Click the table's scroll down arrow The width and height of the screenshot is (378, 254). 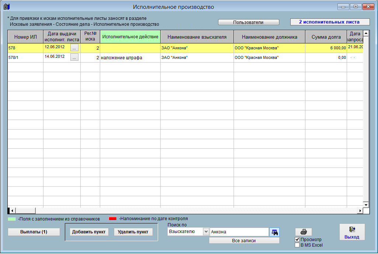(x=366, y=205)
